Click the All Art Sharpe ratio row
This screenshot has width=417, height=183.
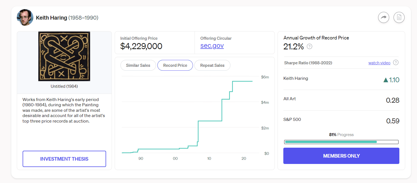tap(341, 100)
